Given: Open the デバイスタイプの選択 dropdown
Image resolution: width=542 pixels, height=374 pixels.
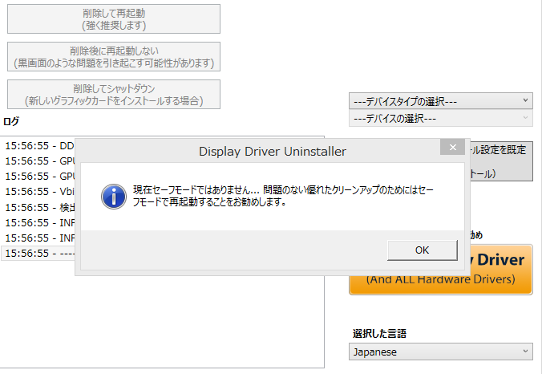Looking at the screenshot, I should point(441,101).
